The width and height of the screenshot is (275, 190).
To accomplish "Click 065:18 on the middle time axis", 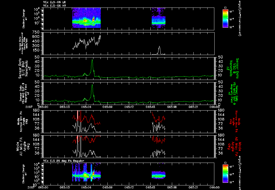I will pos(172,107).
